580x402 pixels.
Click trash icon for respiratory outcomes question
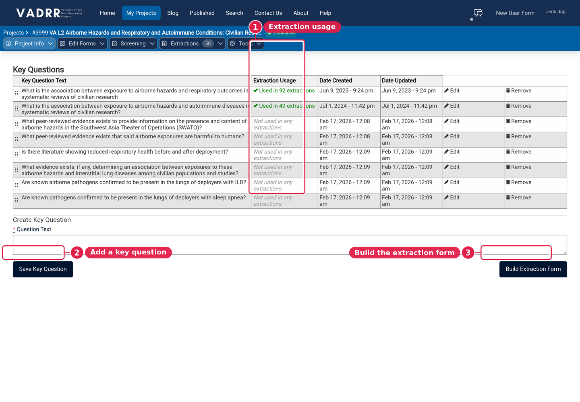(x=508, y=90)
